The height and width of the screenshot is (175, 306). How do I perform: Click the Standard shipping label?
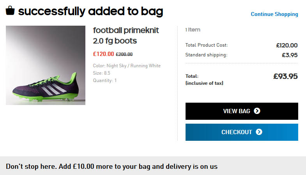(206, 55)
